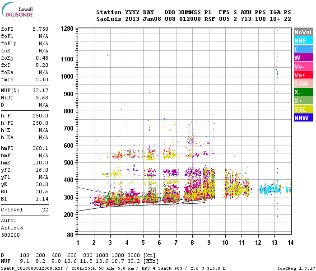Image resolution: width=316 pixels, height=271 pixels.
Task: Select the NNE cyan legend swatch
Action: pyautogui.click(x=303, y=41)
